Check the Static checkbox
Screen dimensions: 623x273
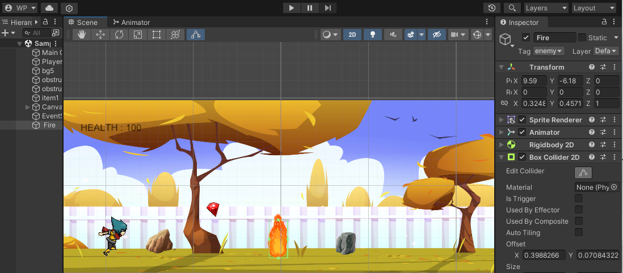(582, 37)
